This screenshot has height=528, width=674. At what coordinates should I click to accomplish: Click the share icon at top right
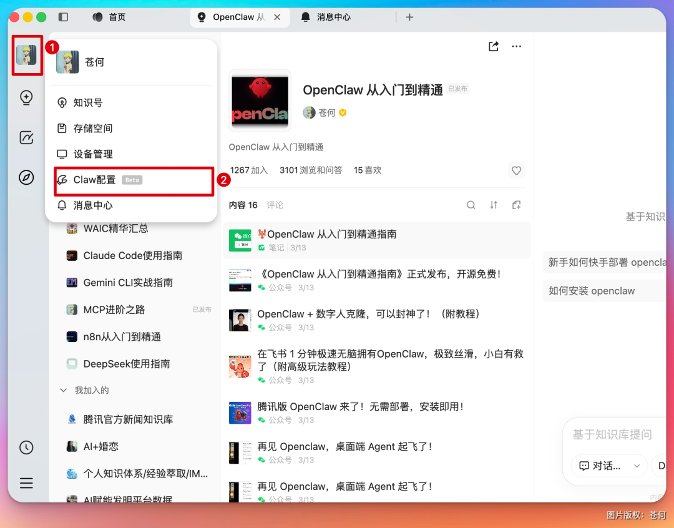pos(493,46)
